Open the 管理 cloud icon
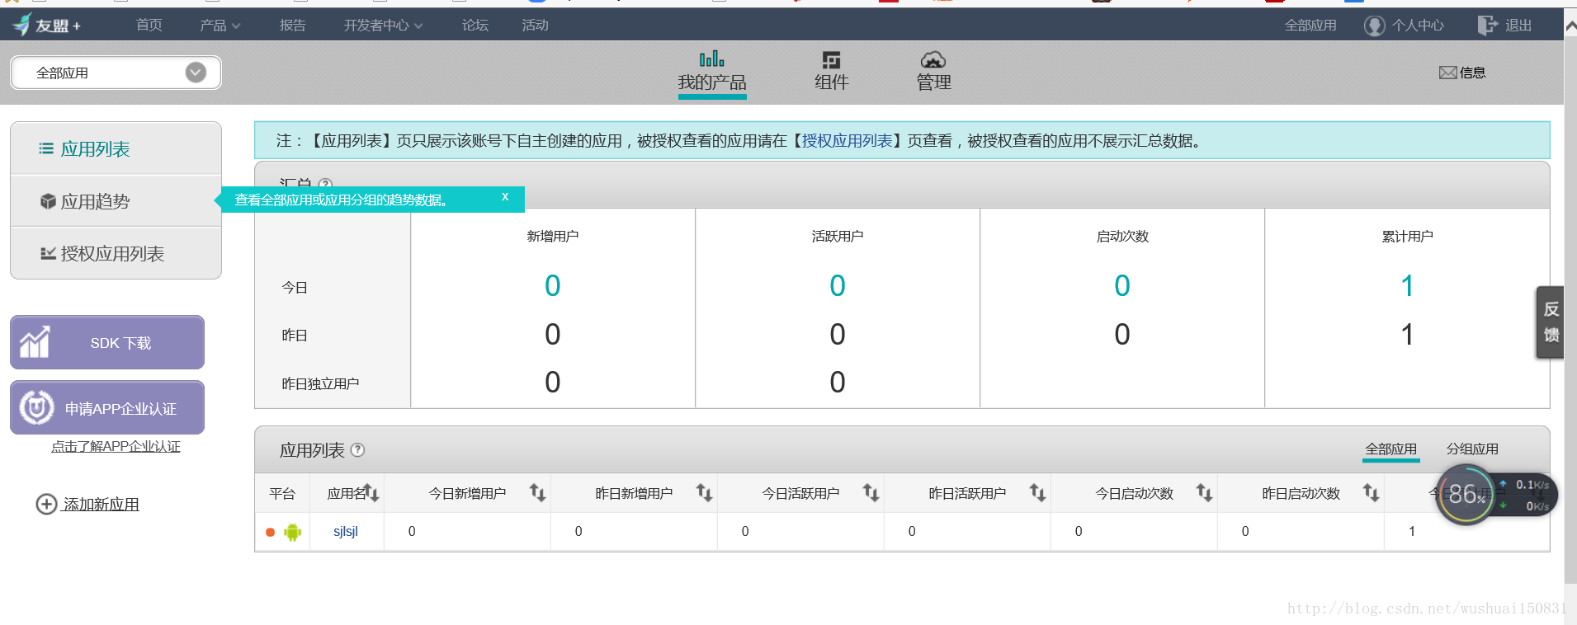The height and width of the screenshot is (625, 1577). pos(933,59)
